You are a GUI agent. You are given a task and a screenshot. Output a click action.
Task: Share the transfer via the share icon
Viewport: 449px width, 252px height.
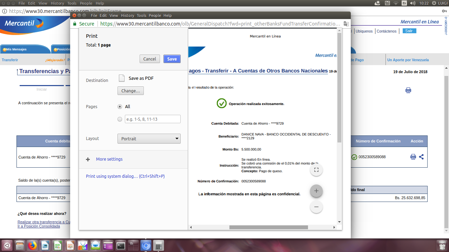[x=421, y=157]
